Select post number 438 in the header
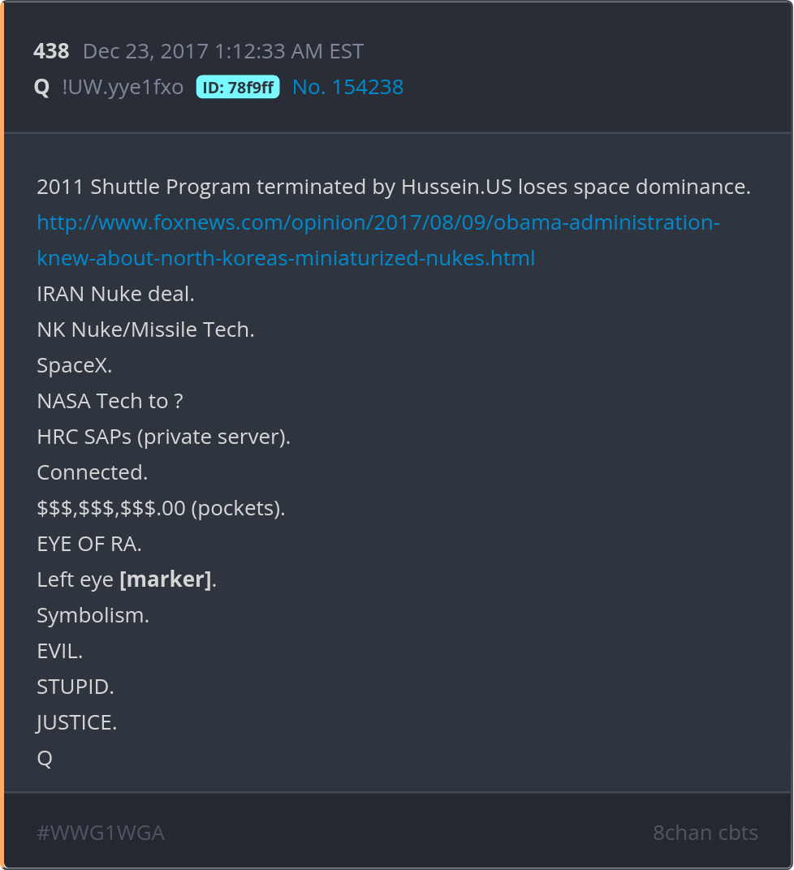The width and height of the screenshot is (794, 870). (51, 52)
